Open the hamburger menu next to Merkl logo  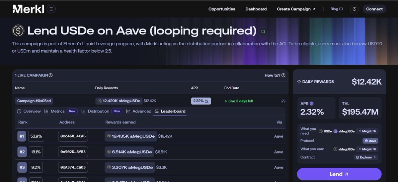(51, 9)
